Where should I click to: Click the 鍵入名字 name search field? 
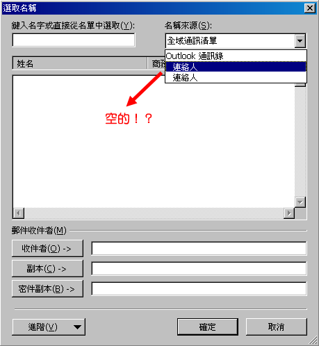[x=74, y=40]
